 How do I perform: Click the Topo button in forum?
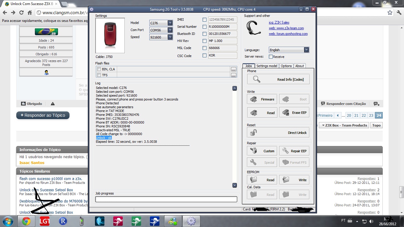[x=376, y=125]
